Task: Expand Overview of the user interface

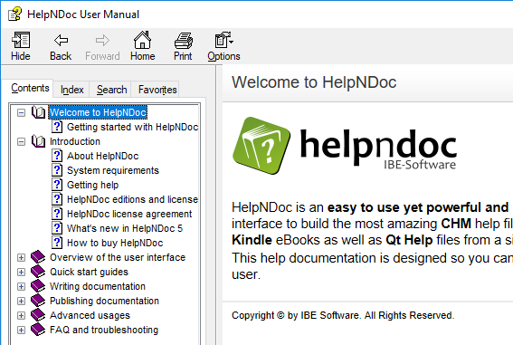Action: 22,257
